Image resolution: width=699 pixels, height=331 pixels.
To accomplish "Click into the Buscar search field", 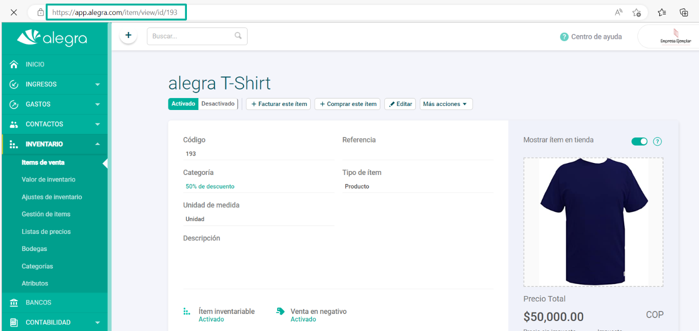I will [x=197, y=36].
